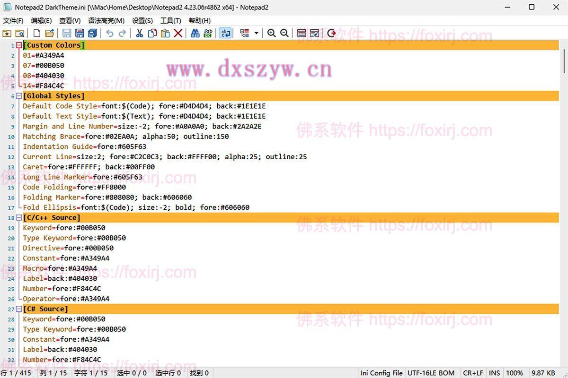This screenshot has width=568, height=378.
Task: Click the Save As disk icon
Action: 80,33
